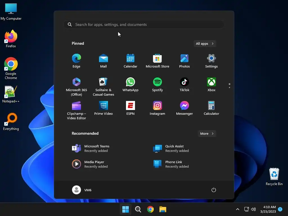Open the Calendar app
Image resolution: width=288 pixels, height=216 pixels.
[x=130, y=61]
